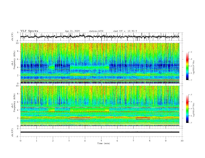Screen dimensions: 205x158
Task: Click the time-axis tick label "6"
Action: point(117,141)
